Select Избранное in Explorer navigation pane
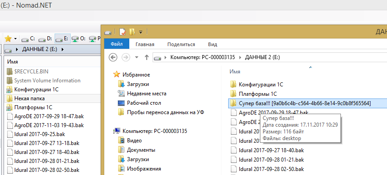Screen dimensions: 387x175 [136, 75]
